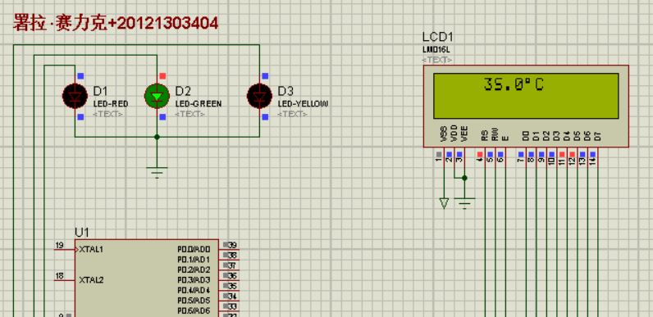Click the RS pin on the LCD
Viewport: 653px width, 317px height.
point(484,135)
